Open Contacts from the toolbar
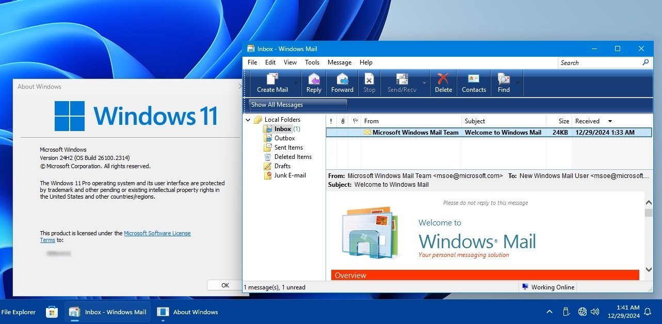Image resolution: width=662 pixels, height=324 pixels. pos(474,83)
